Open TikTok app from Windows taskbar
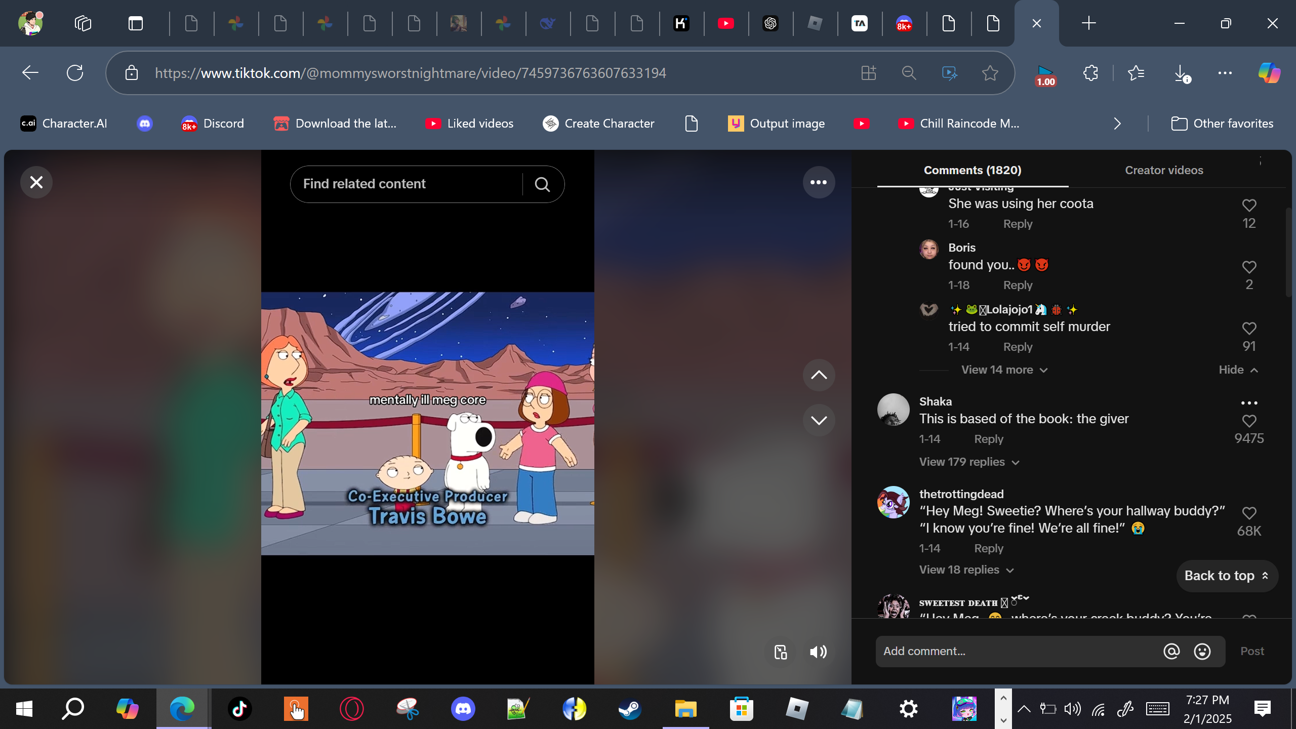 coord(239,708)
